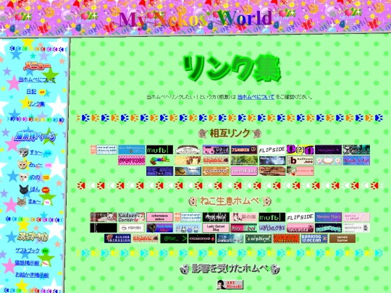
Task: Open the pink cyberspace palace banner
Action: click(x=159, y=217)
